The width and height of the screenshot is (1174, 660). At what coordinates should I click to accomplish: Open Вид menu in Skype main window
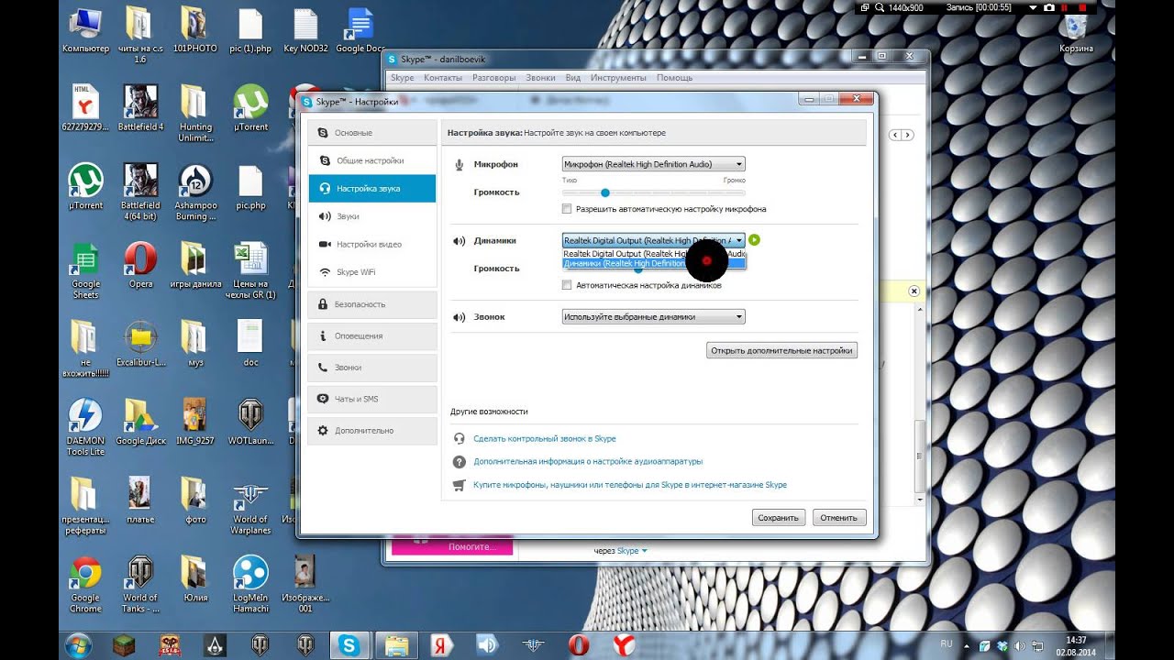pyautogui.click(x=573, y=78)
